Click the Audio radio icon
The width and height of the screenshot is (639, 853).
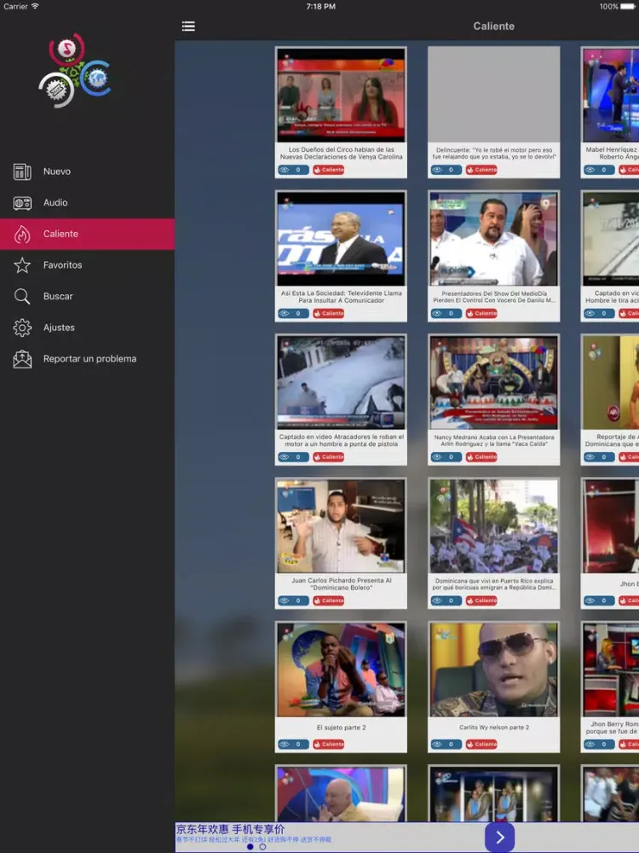pyautogui.click(x=22, y=203)
